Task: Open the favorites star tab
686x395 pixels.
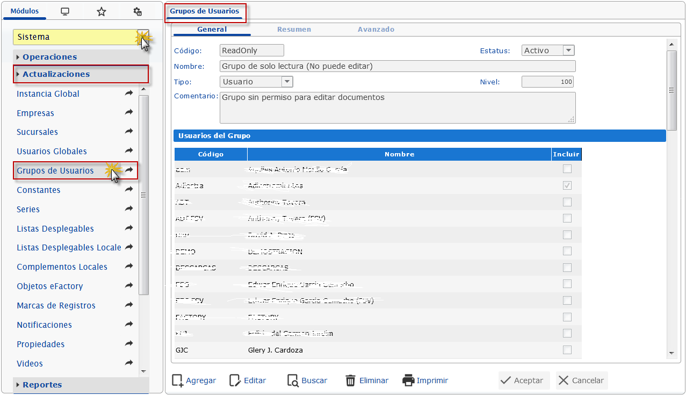Action: click(x=101, y=11)
